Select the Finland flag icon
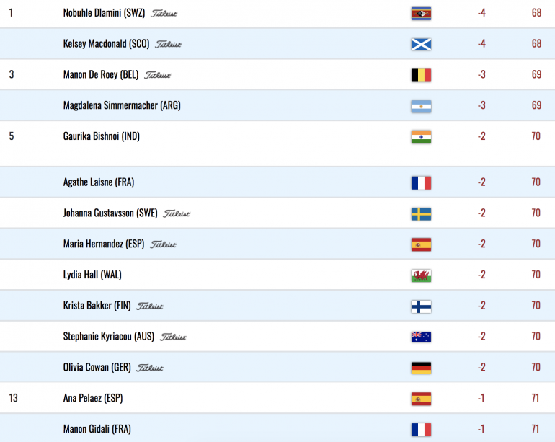The image size is (555, 442). click(x=421, y=306)
